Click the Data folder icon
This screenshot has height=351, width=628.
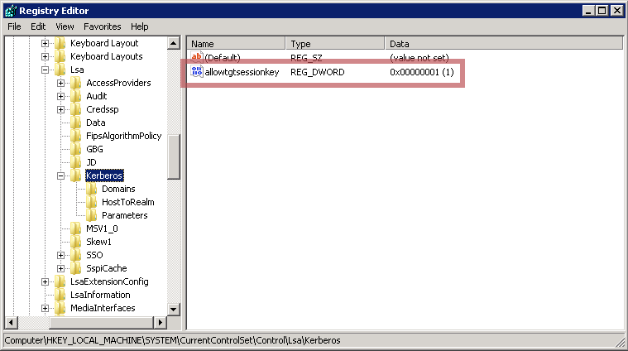(x=75, y=123)
